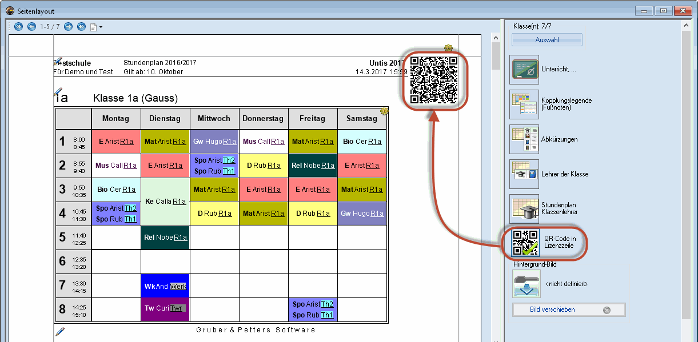
Task: Edit the header via the pencil at Testschule
Action: click(x=57, y=62)
